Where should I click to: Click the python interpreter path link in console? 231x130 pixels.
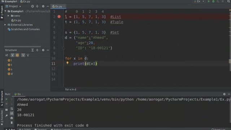pyautogui.click(x=75, y=100)
